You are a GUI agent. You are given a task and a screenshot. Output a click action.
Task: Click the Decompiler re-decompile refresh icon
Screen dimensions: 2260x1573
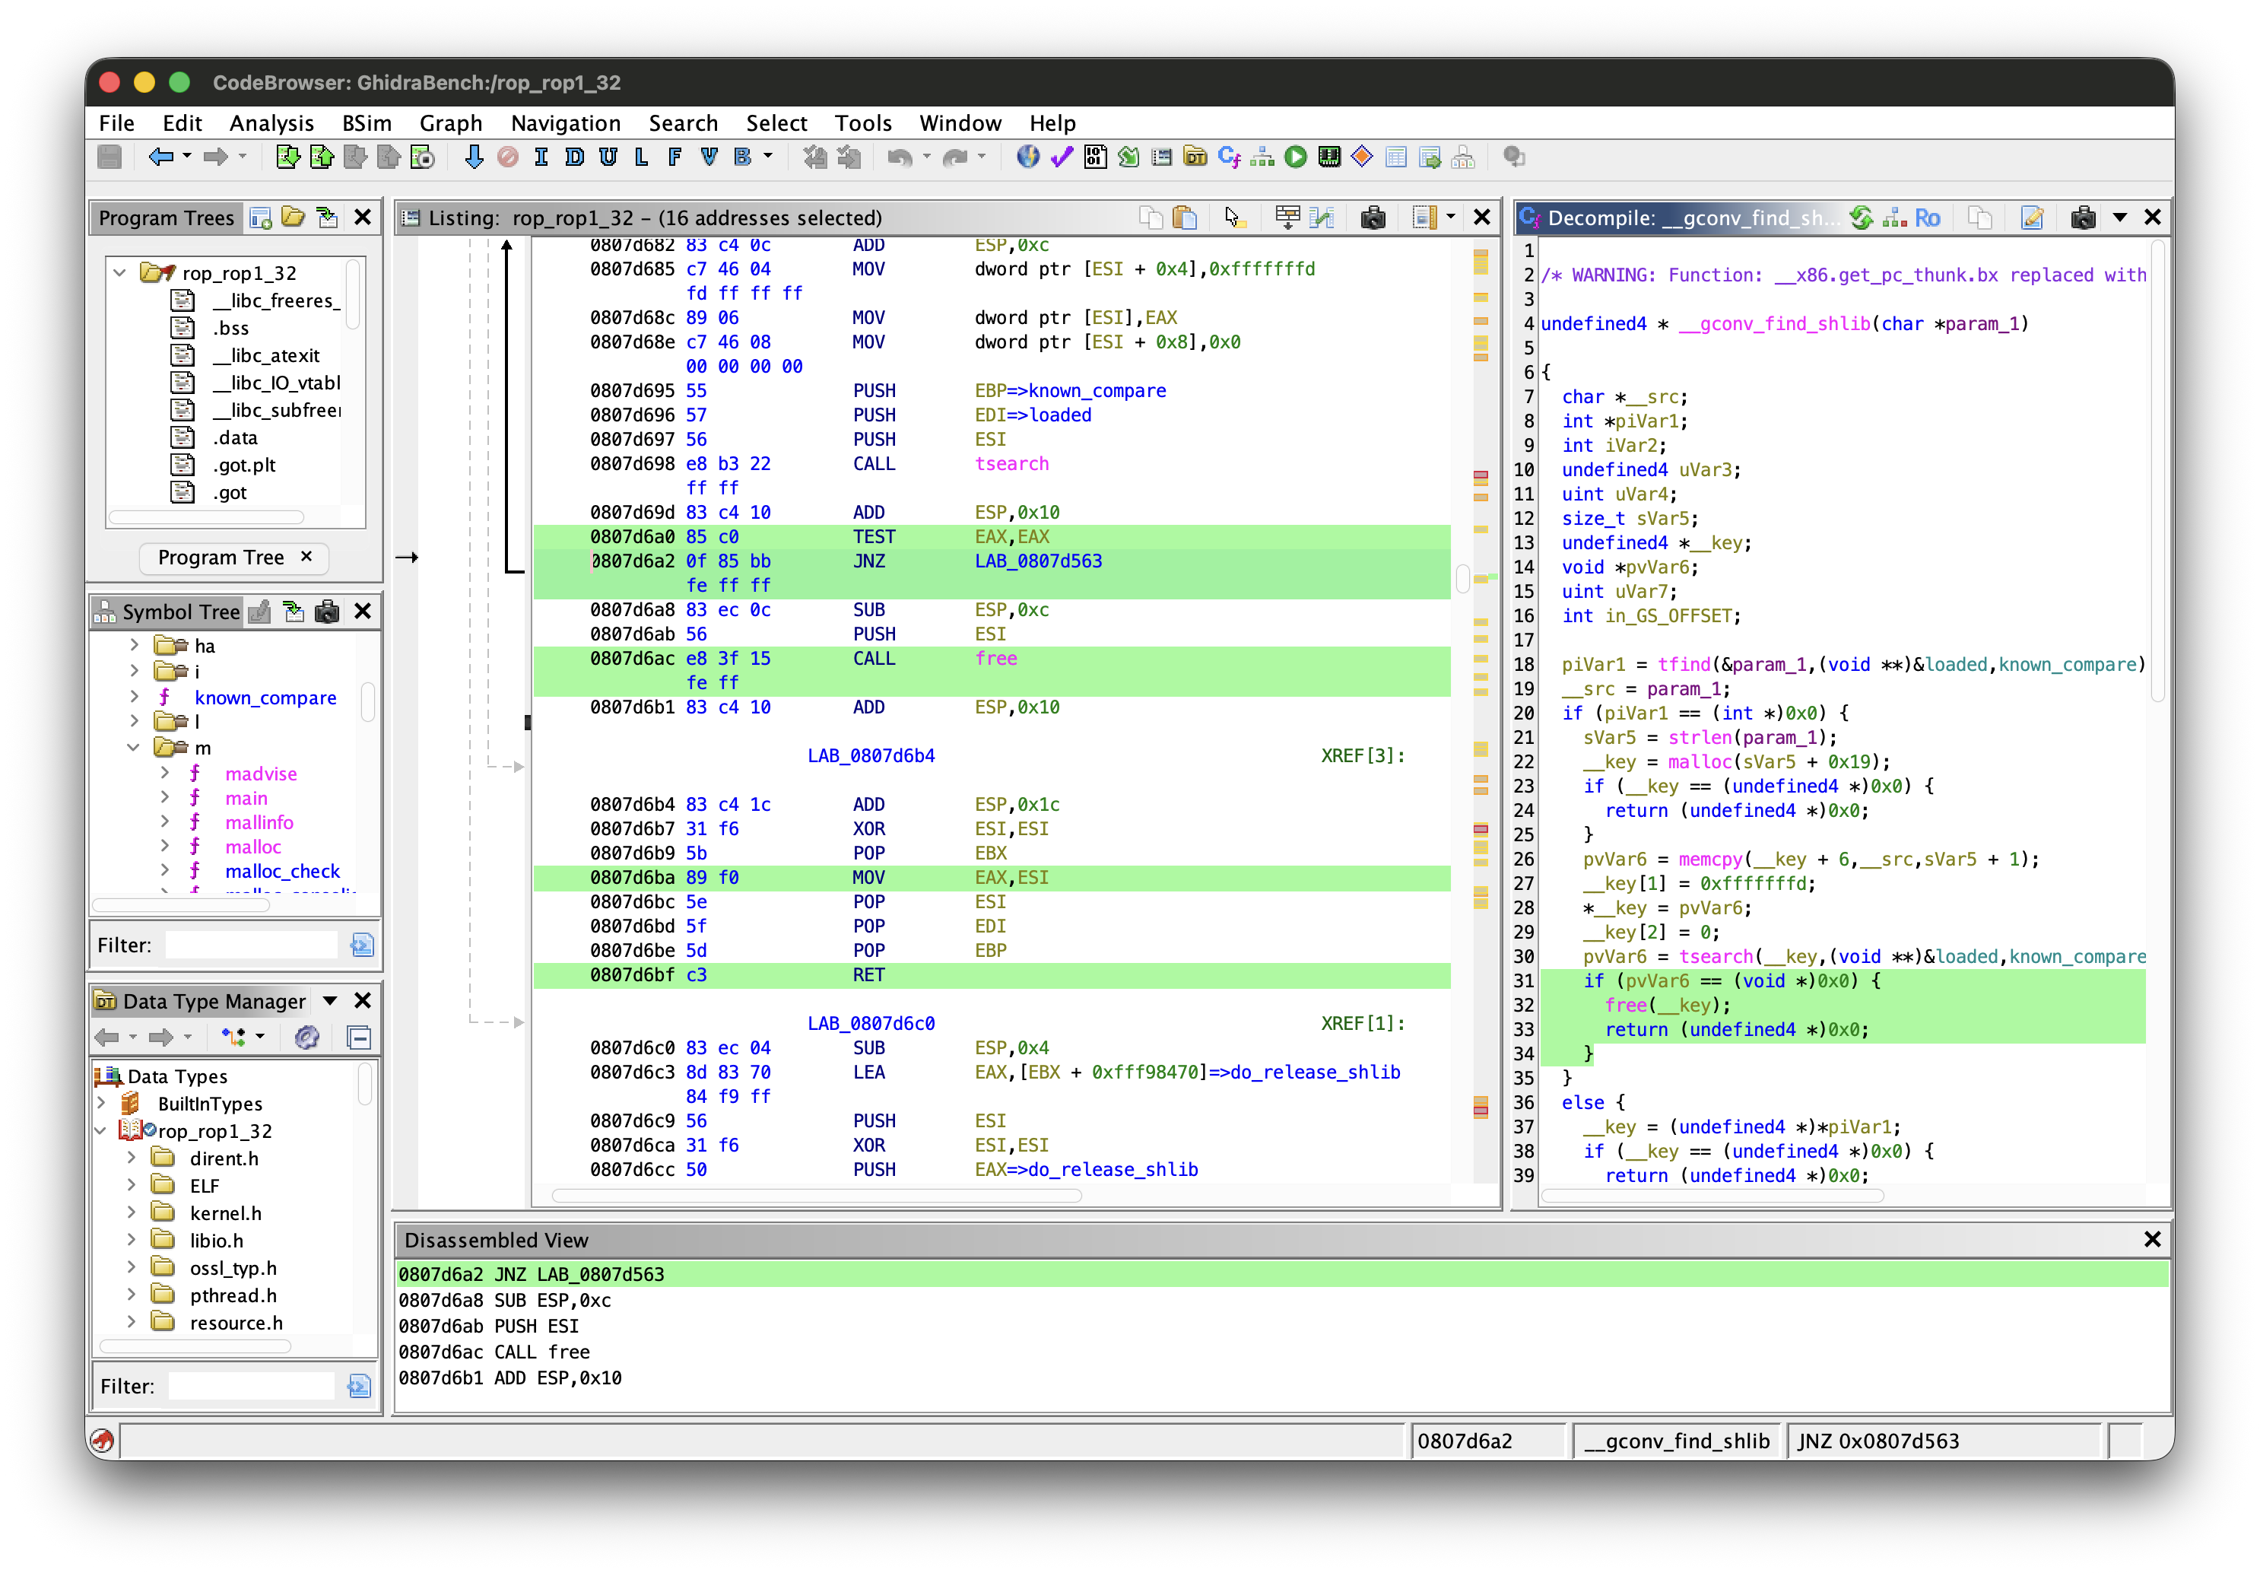coord(1859,218)
